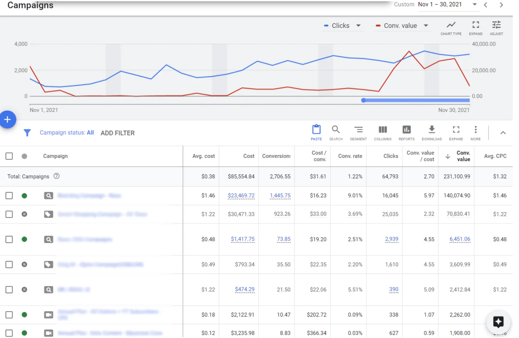Go to the previous date range
Viewport: 519px width, 338px height.
coord(486,5)
